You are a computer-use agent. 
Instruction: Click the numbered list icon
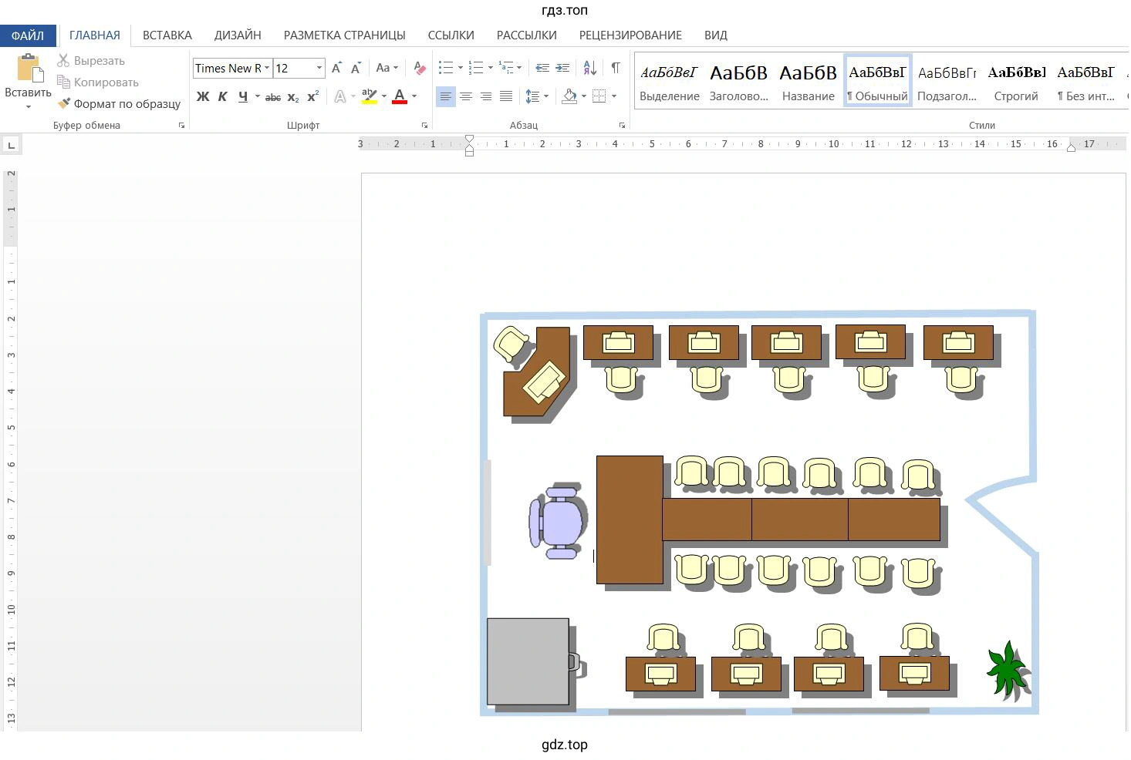tap(476, 68)
